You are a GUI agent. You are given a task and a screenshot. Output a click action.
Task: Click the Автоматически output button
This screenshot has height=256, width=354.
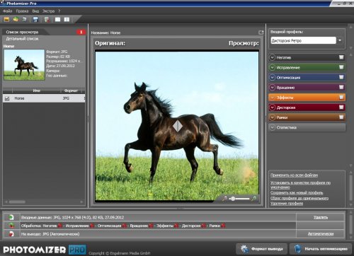pos(321,233)
